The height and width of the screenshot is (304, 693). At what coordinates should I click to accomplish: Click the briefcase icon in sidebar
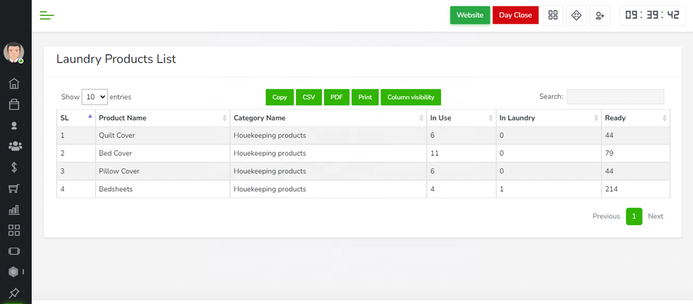pos(14,105)
